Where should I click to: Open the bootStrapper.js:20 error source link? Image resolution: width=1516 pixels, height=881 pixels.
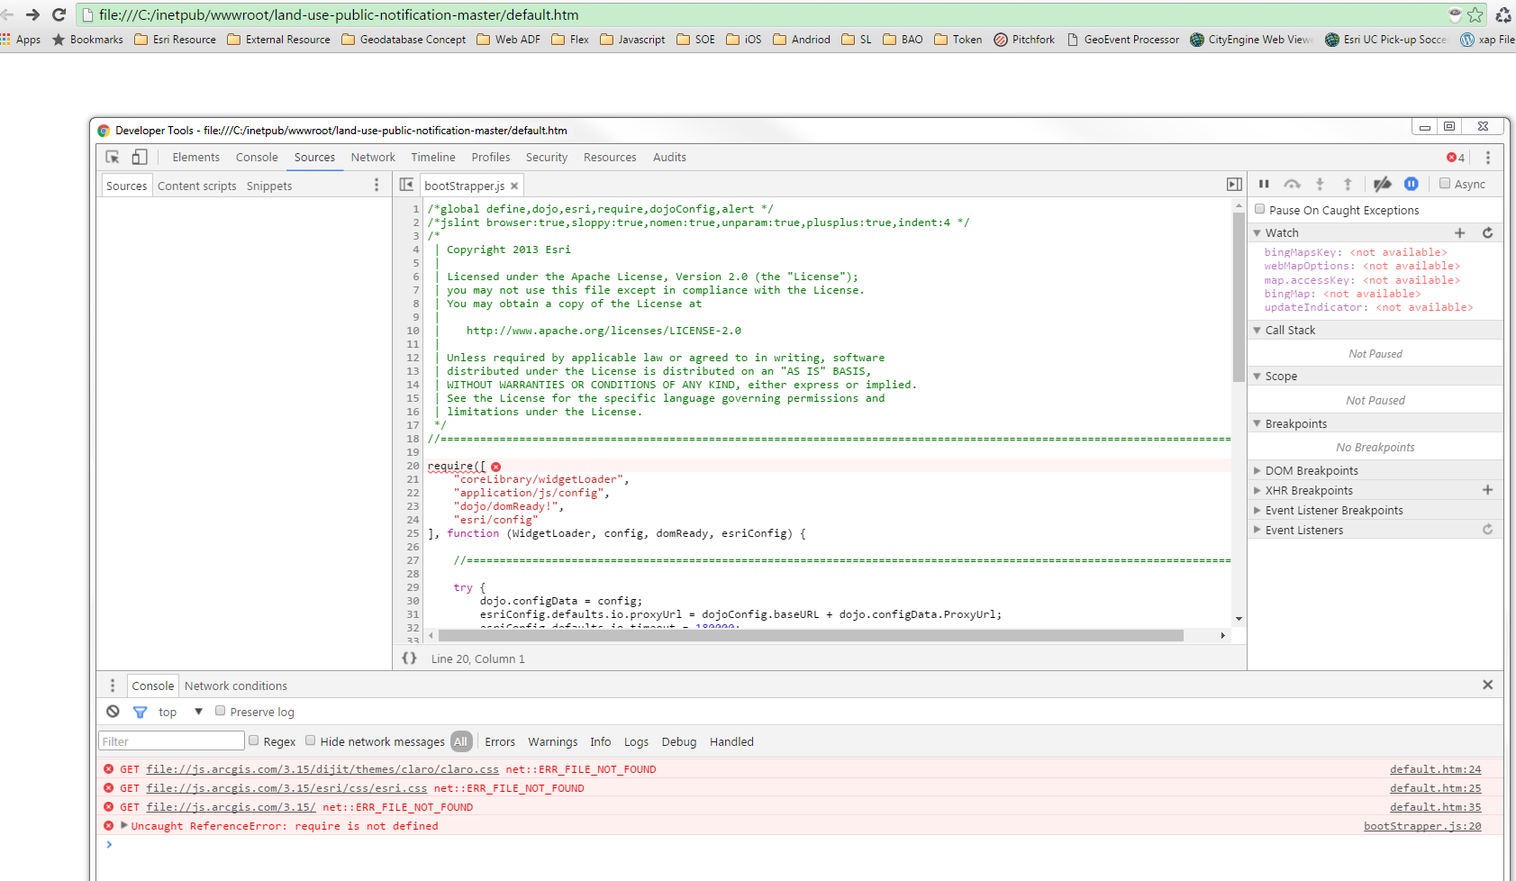click(x=1421, y=826)
